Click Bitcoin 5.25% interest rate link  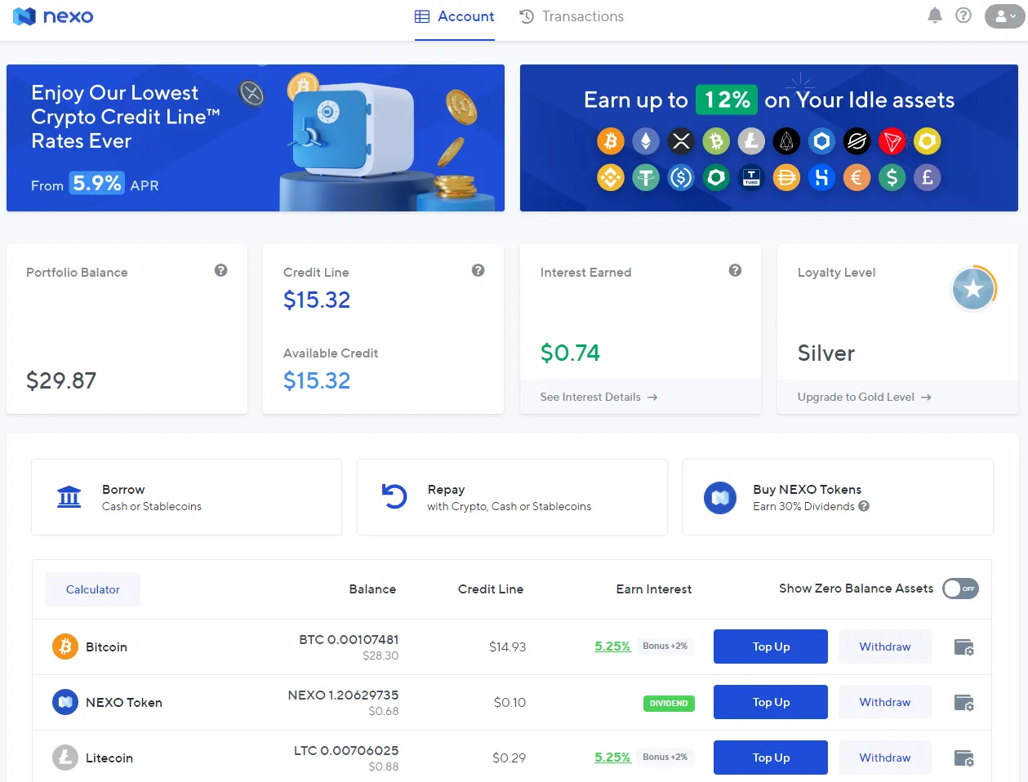(612, 646)
